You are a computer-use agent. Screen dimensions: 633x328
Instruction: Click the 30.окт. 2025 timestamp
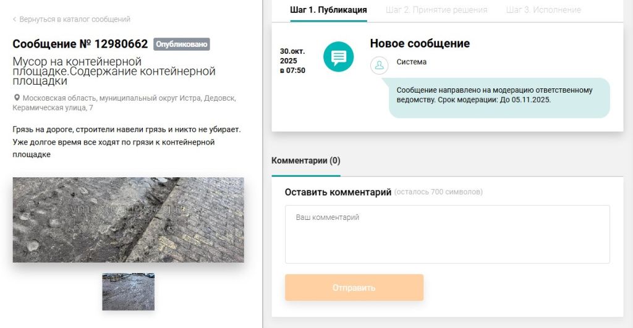click(x=292, y=61)
